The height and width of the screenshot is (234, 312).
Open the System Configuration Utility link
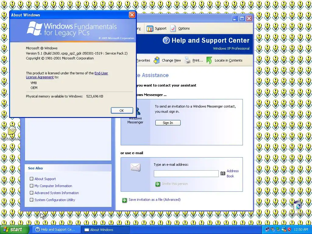point(55,200)
